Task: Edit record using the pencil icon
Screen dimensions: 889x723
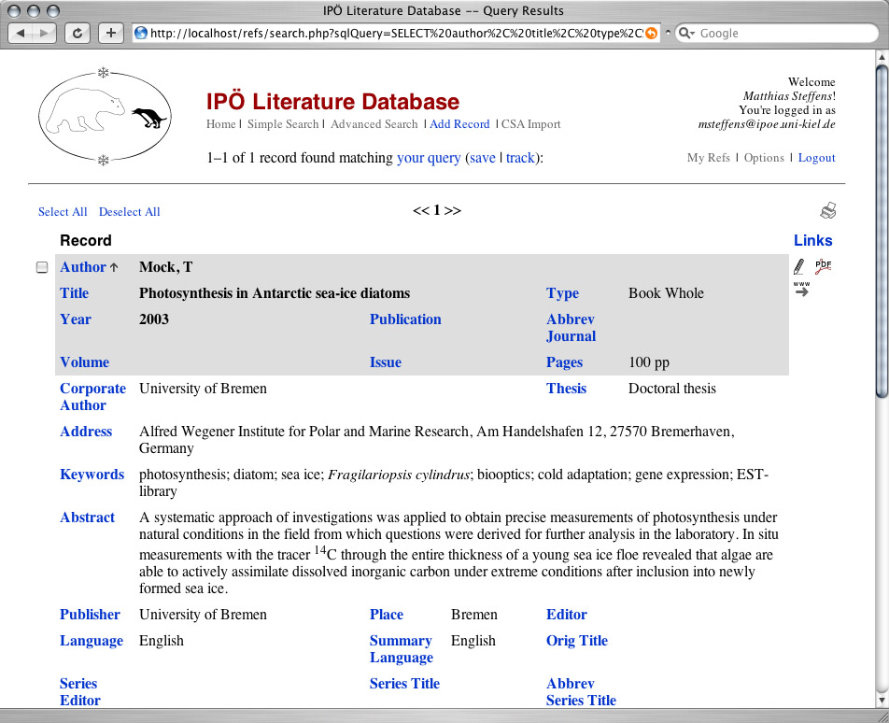Action: (x=798, y=266)
